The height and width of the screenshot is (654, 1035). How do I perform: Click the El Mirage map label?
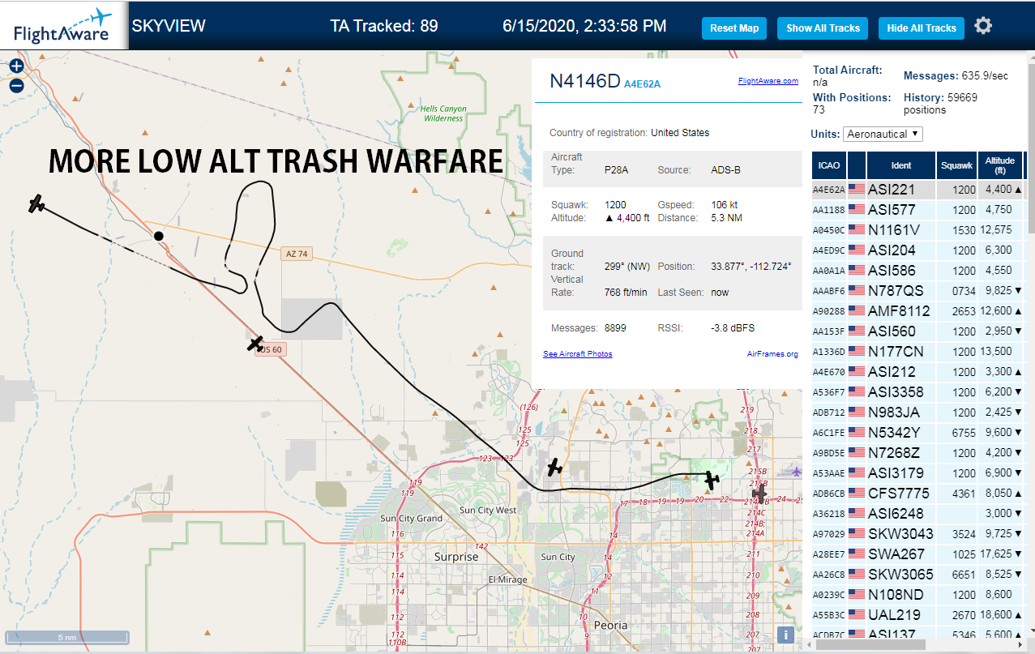pyautogui.click(x=507, y=579)
